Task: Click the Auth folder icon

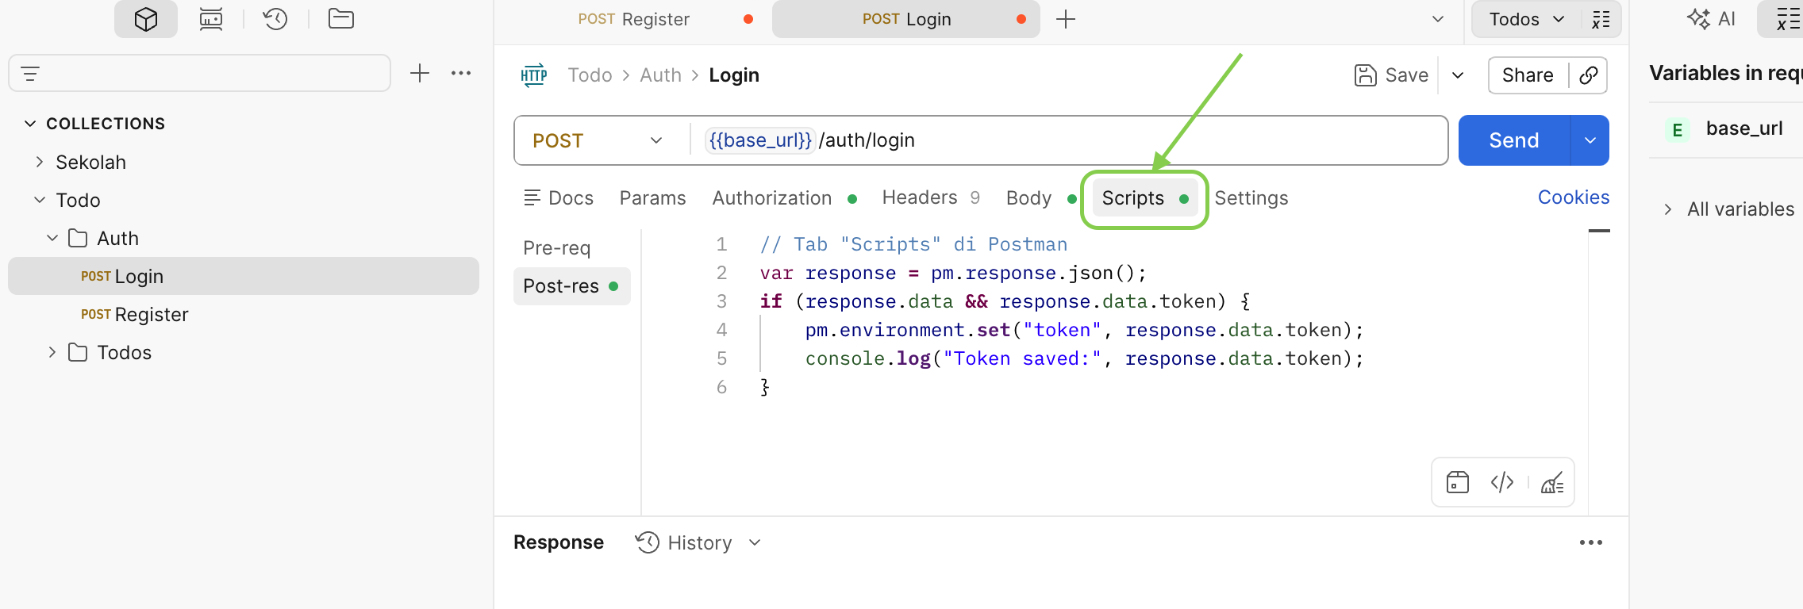Action: point(78,238)
